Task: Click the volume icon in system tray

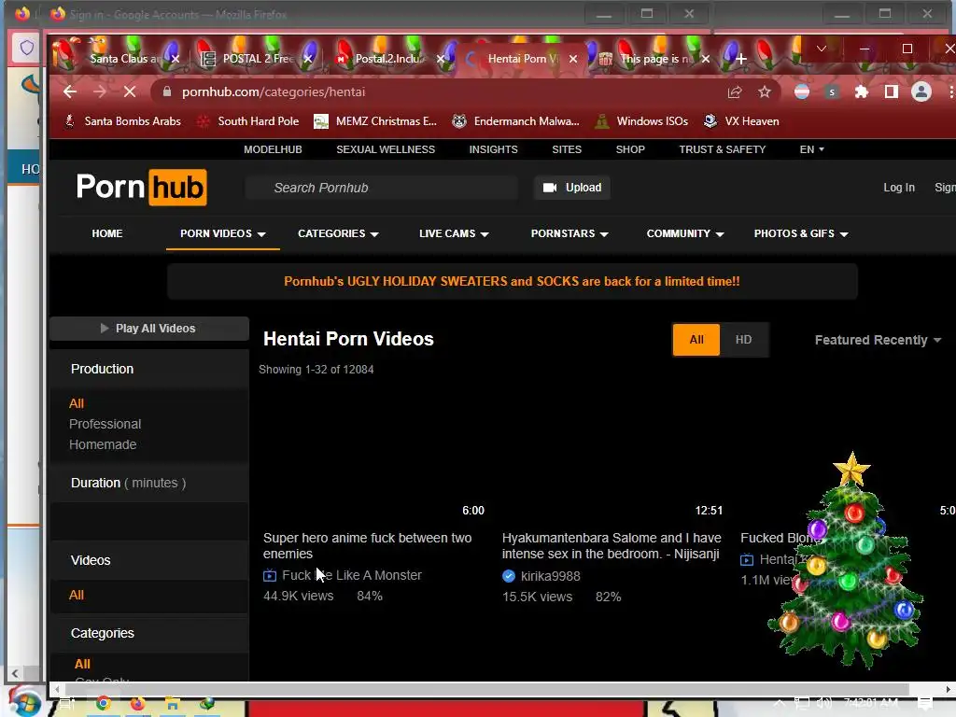Action: click(x=824, y=703)
